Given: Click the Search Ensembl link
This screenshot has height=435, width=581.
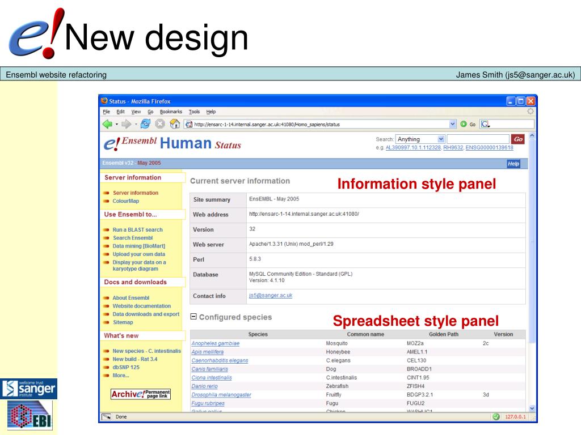Looking at the screenshot, I should coord(133,238).
